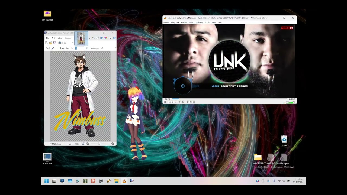Open VLC Media menu

(x=166, y=22)
